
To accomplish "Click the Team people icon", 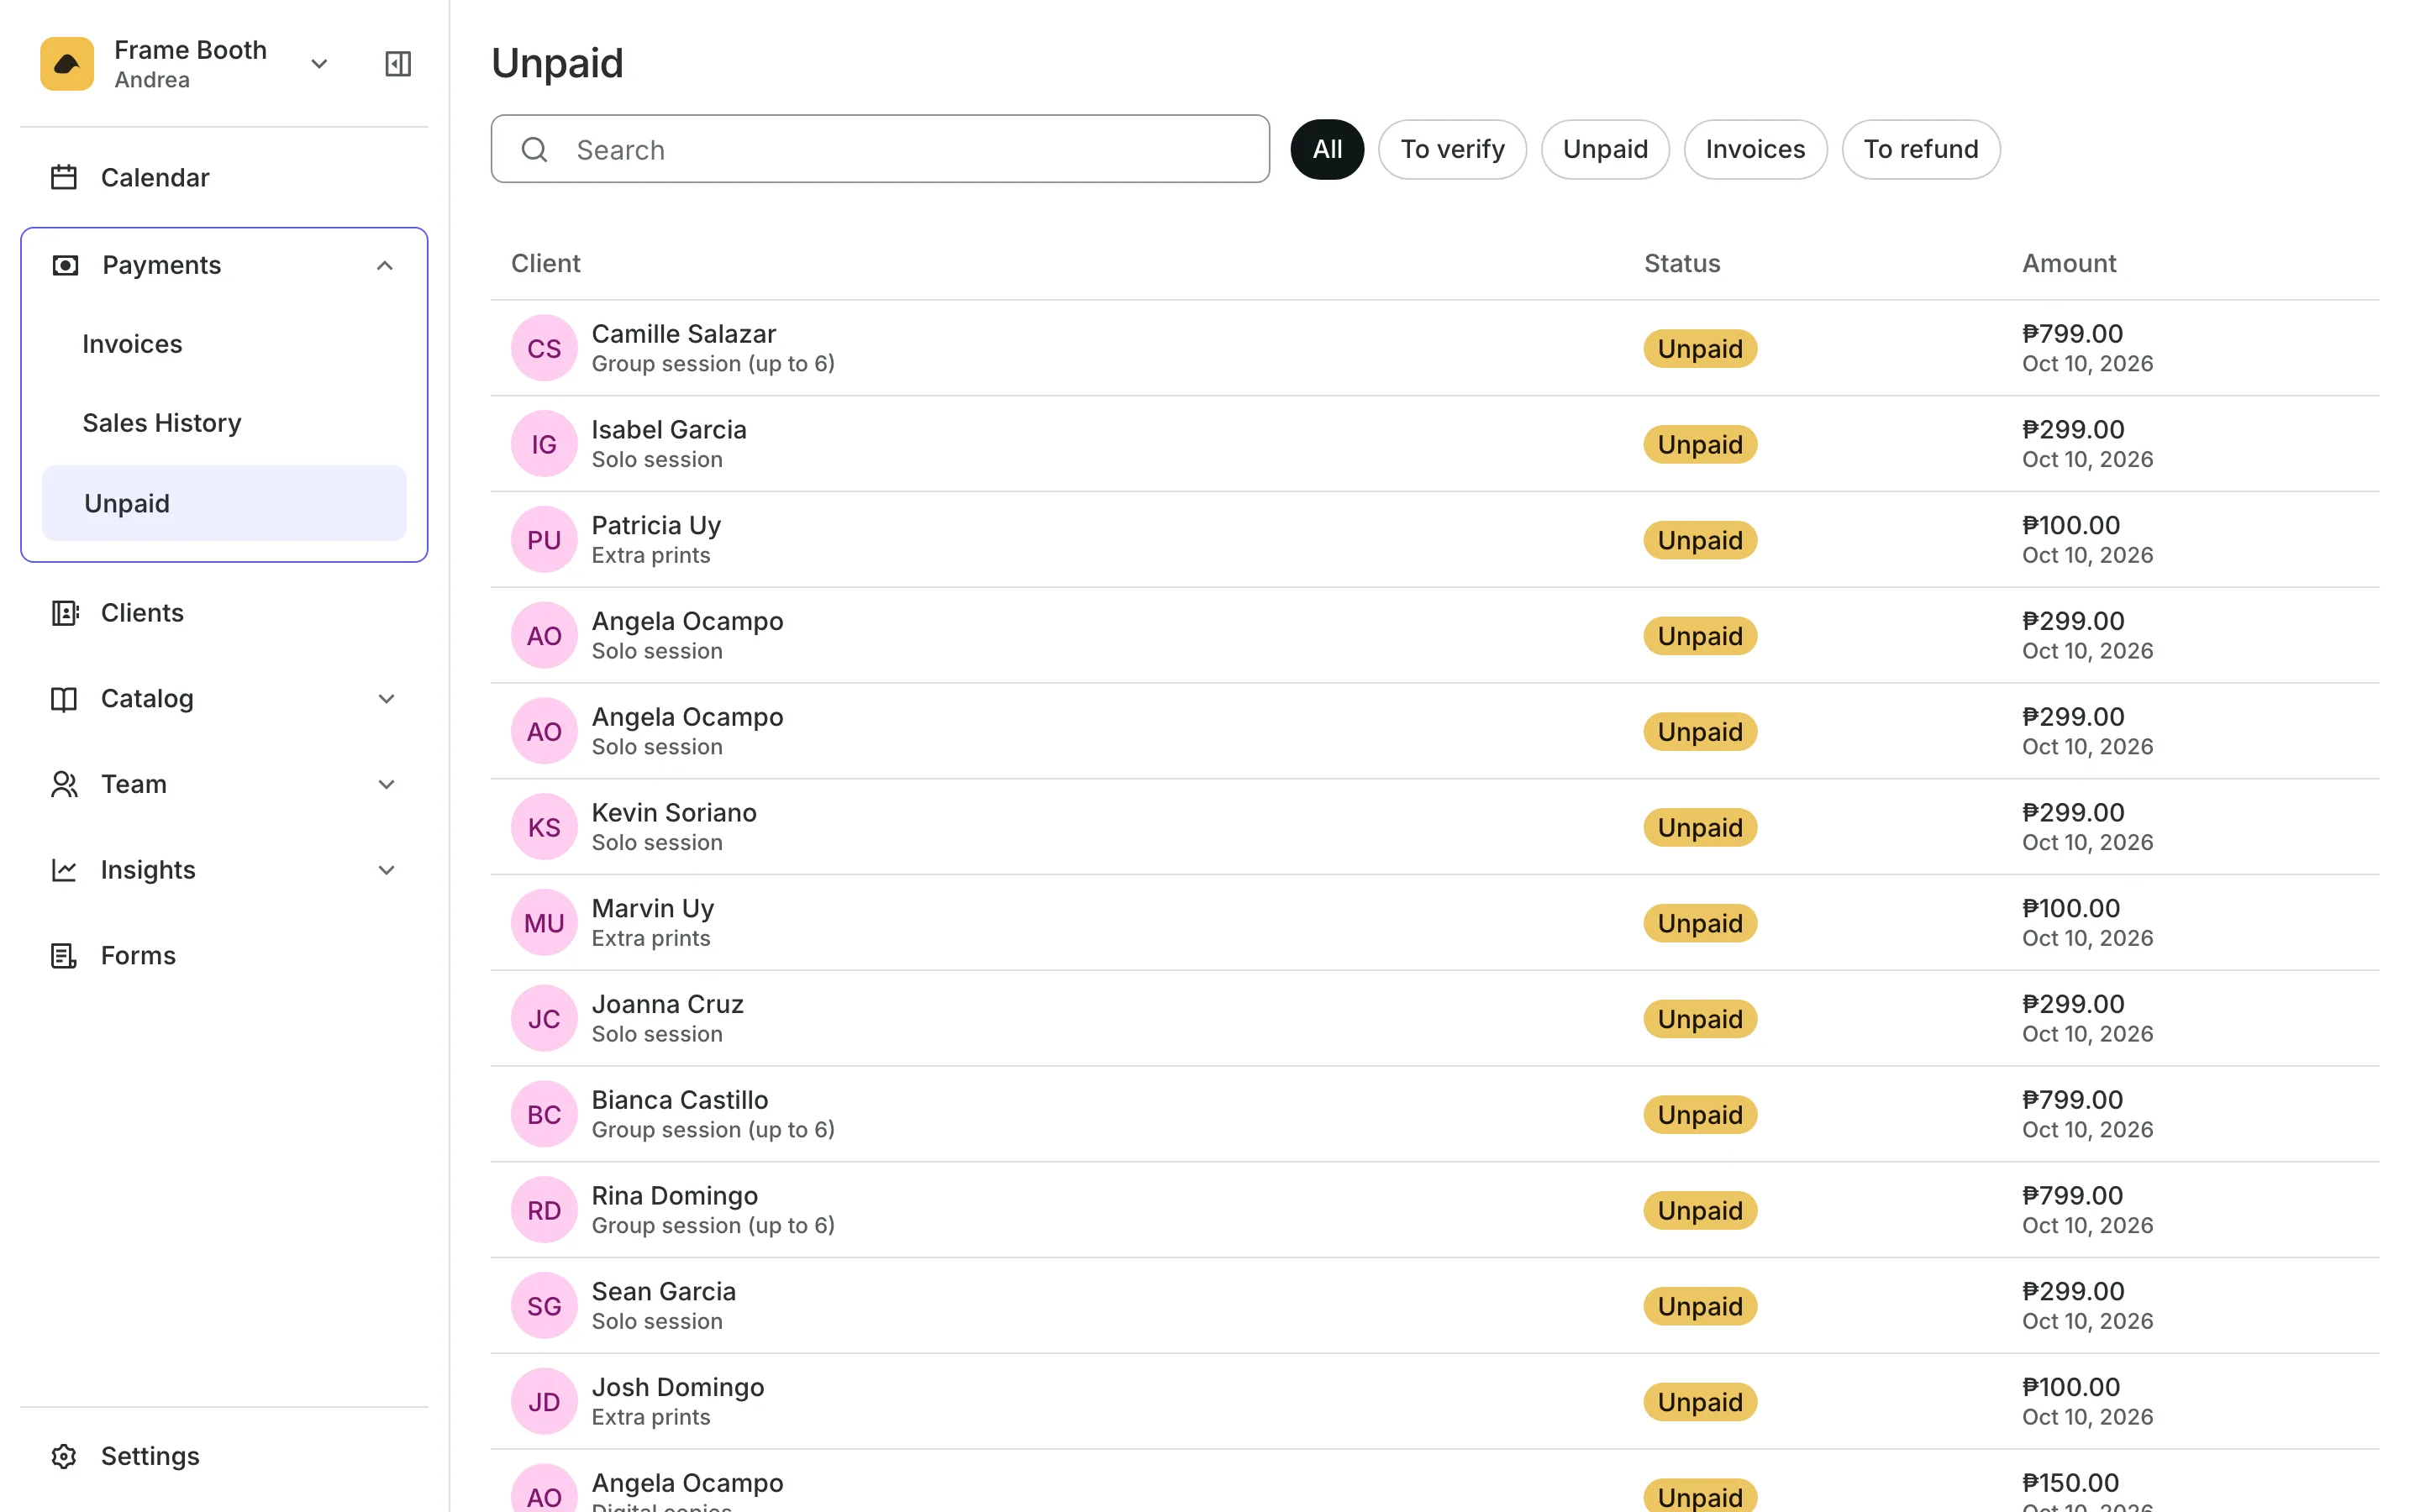I will [x=64, y=785].
